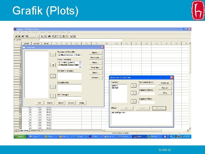The height and width of the screenshot is (154, 205).
Task: Click the arrow button beside Random Factor(s)
Action: pos(53,76)
